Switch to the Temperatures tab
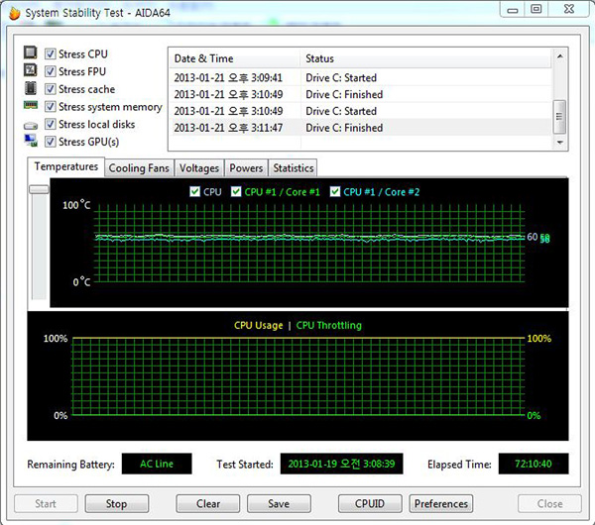Viewport: 595px width, 525px height. click(x=66, y=166)
